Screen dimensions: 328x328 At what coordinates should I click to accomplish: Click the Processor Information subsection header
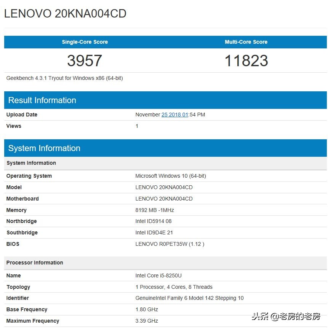35,263
